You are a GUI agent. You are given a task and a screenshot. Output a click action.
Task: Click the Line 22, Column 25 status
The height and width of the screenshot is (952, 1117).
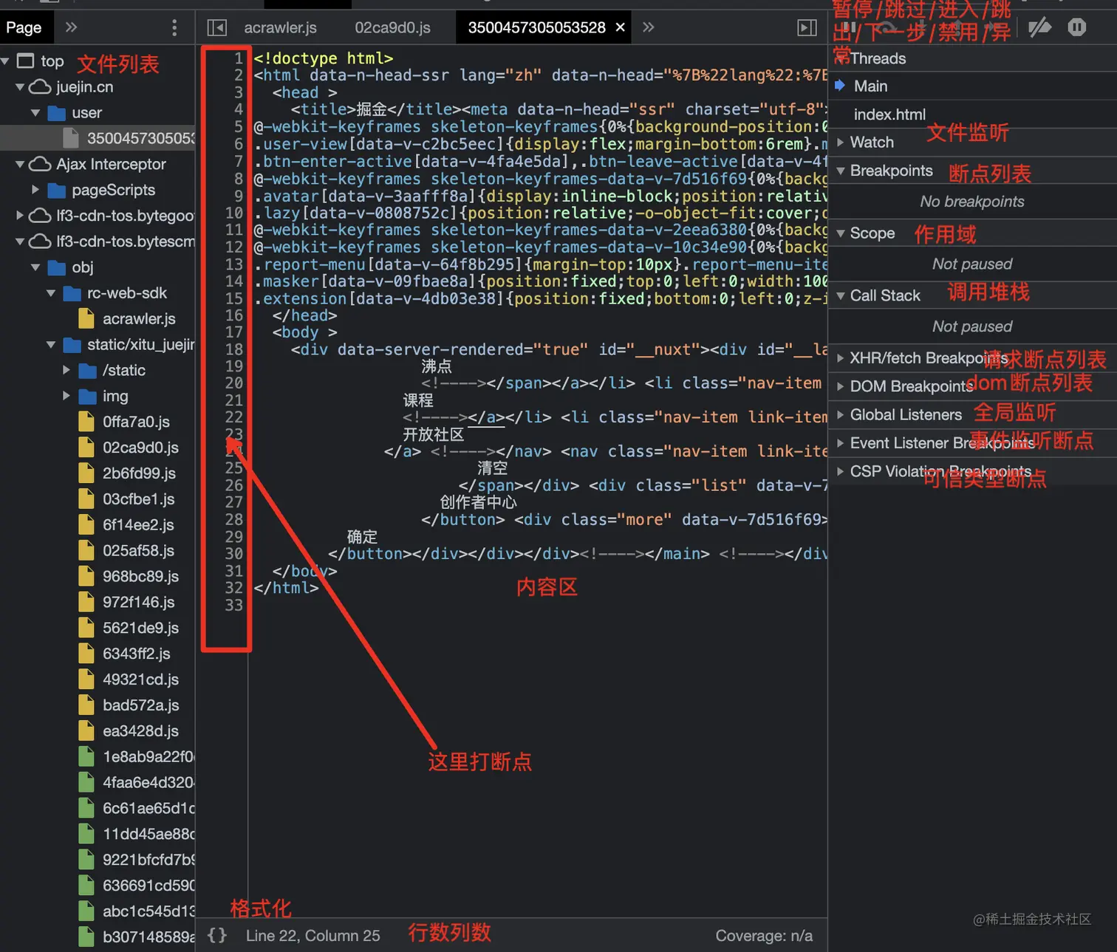tap(312, 936)
